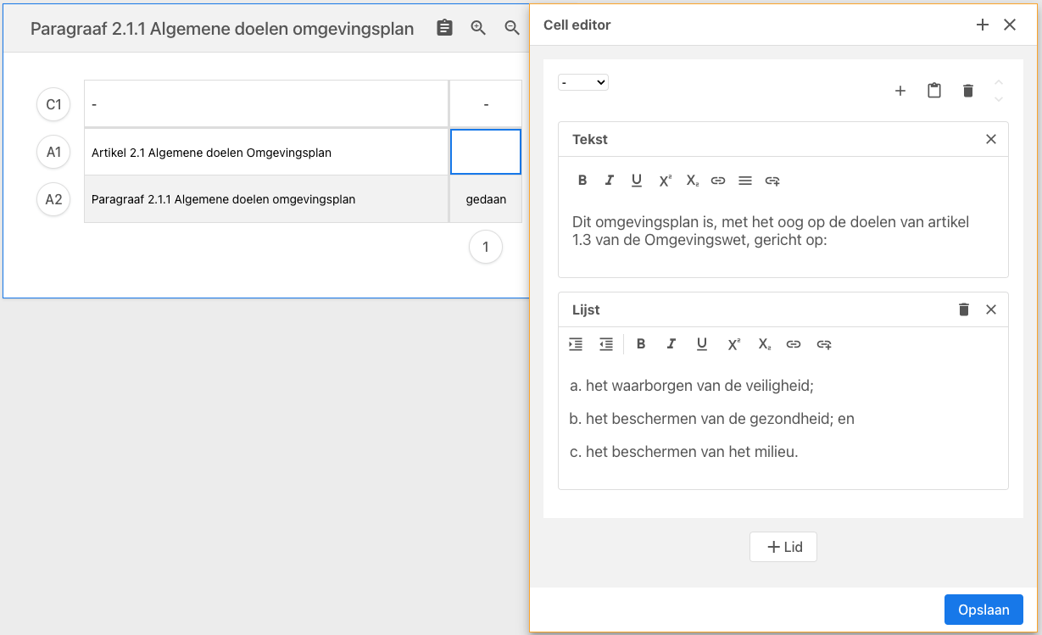Open the dash dropdown in Cell editor
The height and width of the screenshot is (635, 1042).
(583, 82)
